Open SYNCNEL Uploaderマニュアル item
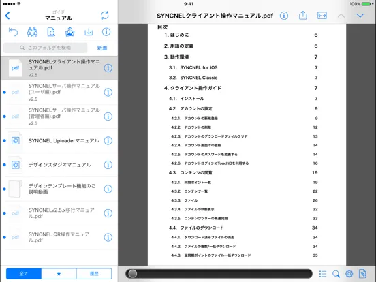Screen dimensions: 376x282 (59, 141)
